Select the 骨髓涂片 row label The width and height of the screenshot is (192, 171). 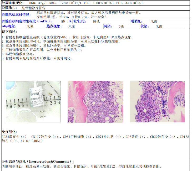pyautogui.click(x=10, y=8)
